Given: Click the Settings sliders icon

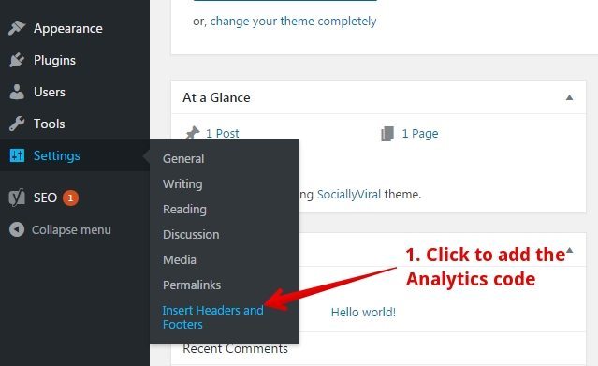Looking at the screenshot, I should tap(17, 155).
